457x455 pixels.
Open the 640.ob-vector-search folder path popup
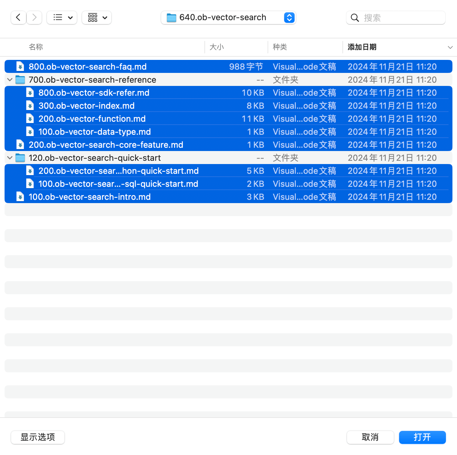tap(228, 18)
